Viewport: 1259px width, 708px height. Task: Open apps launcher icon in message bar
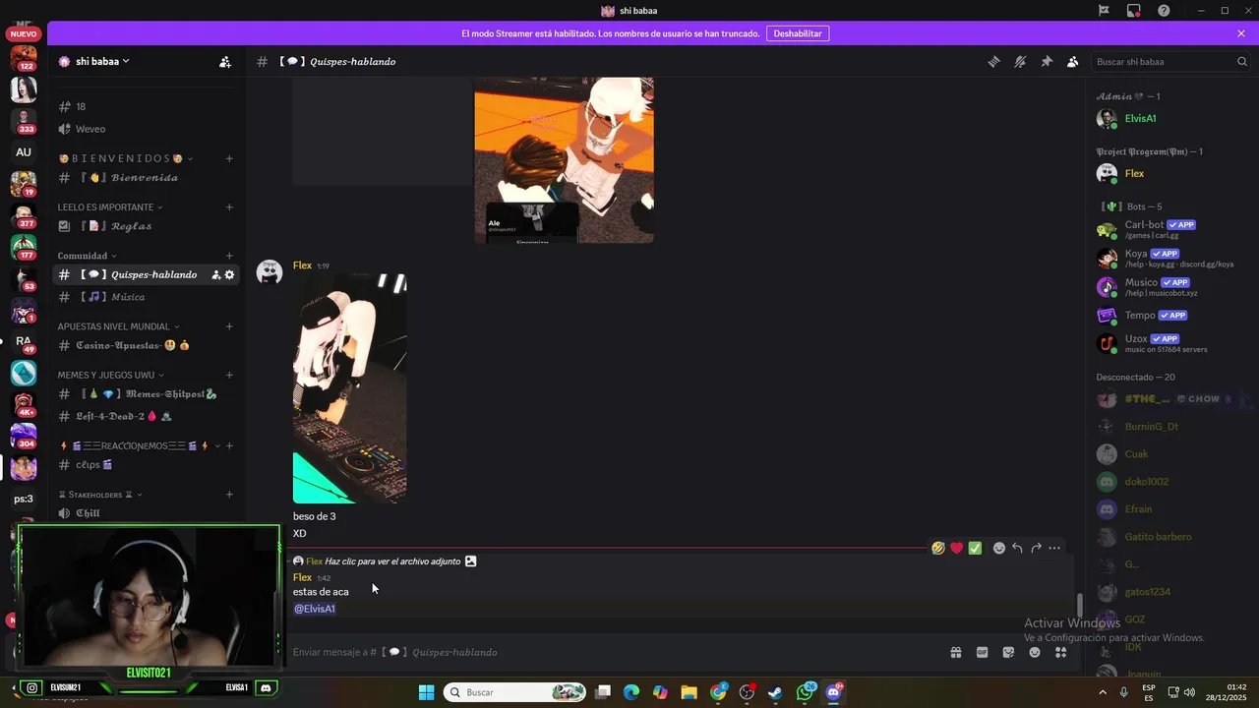tap(1061, 652)
